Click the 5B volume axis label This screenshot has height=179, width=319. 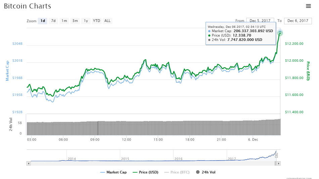click(20, 123)
